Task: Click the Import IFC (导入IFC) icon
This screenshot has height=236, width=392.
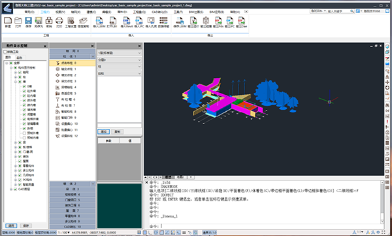Action: click(139, 21)
